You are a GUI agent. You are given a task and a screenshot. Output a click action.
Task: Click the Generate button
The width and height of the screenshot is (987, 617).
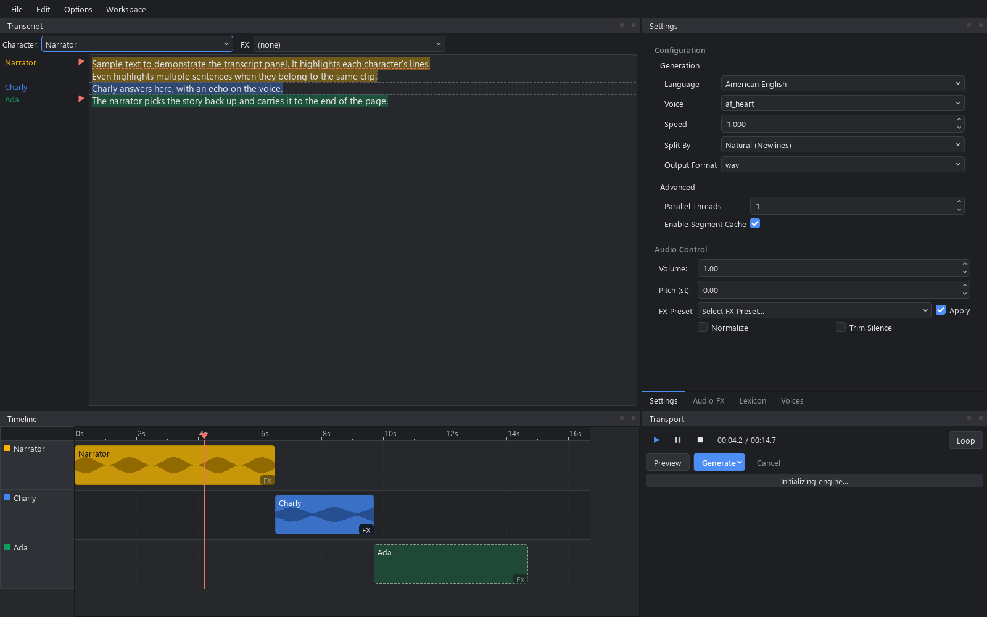coord(715,463)
